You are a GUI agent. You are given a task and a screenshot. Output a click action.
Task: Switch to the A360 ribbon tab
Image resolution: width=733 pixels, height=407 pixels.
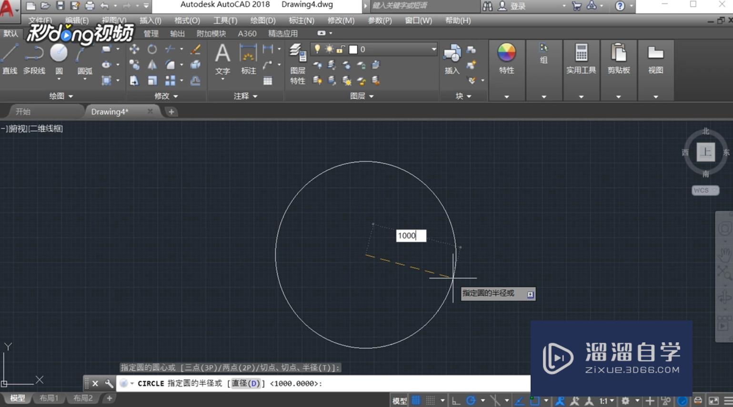pyautogui.click(x=247, y=34)
